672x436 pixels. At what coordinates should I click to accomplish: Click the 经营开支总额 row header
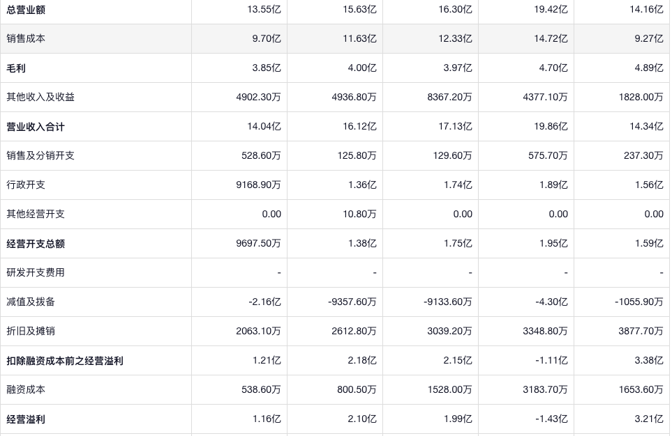[36, 244]
